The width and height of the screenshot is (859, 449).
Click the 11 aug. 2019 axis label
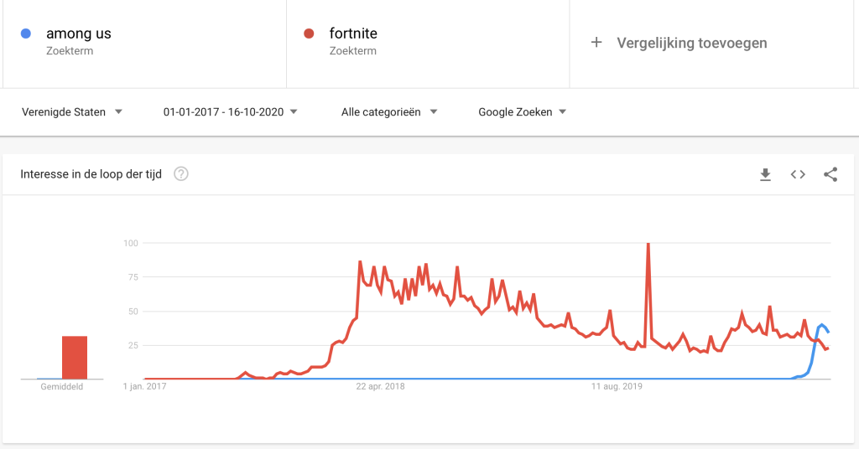coord(617,387)
